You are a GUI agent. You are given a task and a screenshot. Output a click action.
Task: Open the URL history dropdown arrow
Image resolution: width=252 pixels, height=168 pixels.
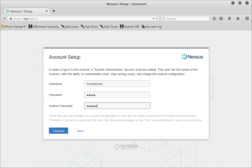point(153,19)
